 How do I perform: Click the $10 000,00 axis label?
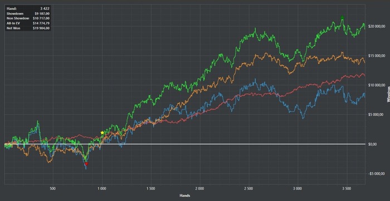coord(376,85)
